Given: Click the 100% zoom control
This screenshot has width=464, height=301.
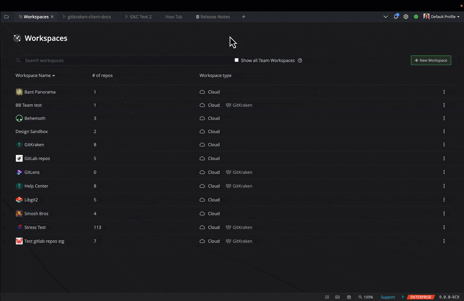Looking at the screenshot, I should coord(366,297).
